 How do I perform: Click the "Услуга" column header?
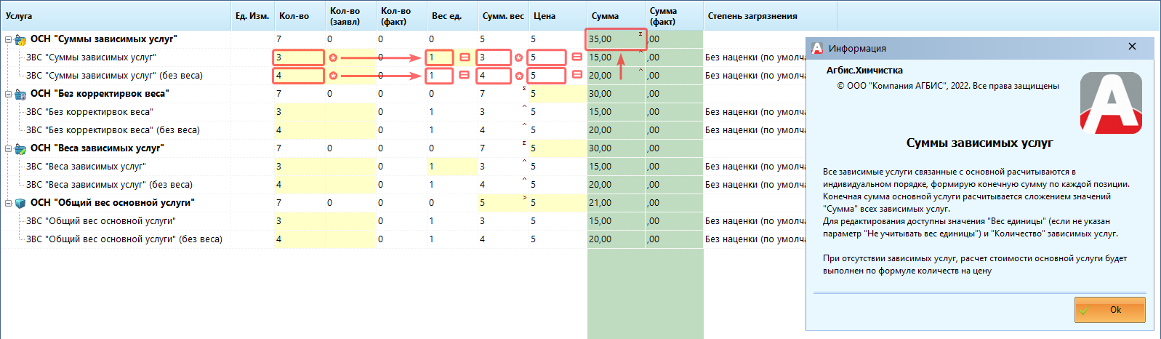click(x=19, y=16)
